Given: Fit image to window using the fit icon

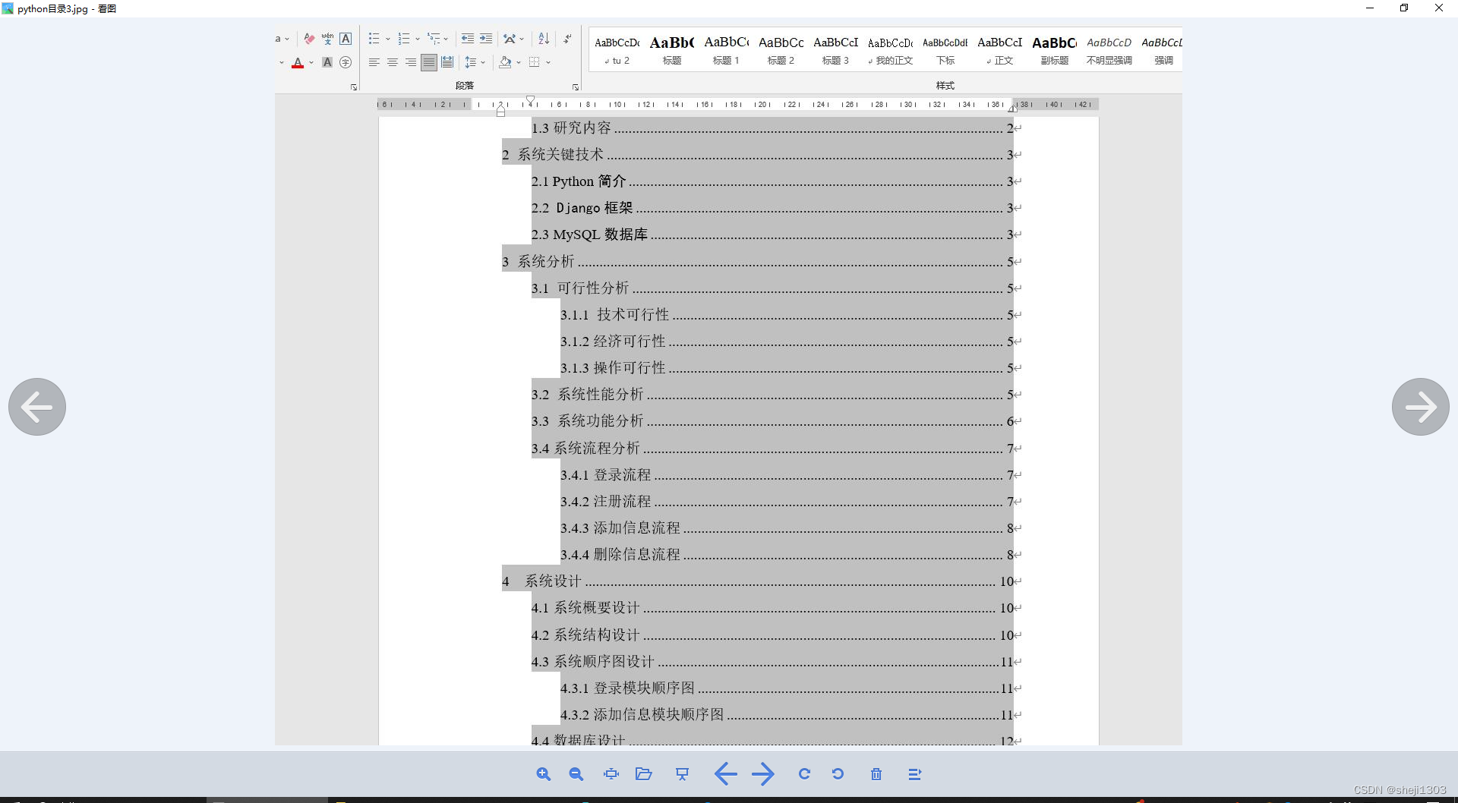Looking at the screenshot, I should pos(611,774).
